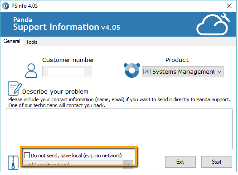Click the Customer number input field
The image size is (238, 175).
[67, 71]
